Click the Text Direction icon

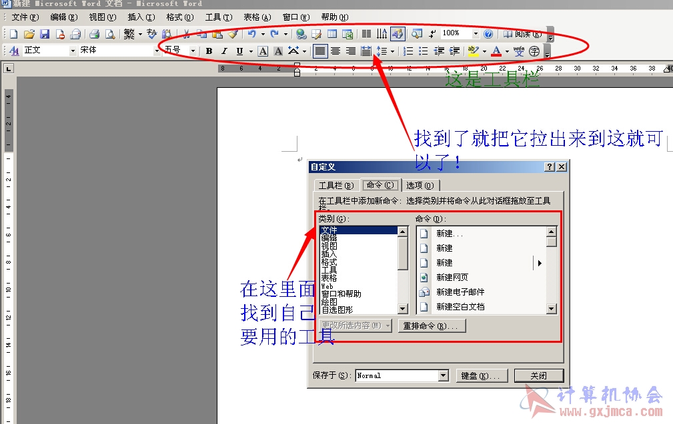pos(382,34)
